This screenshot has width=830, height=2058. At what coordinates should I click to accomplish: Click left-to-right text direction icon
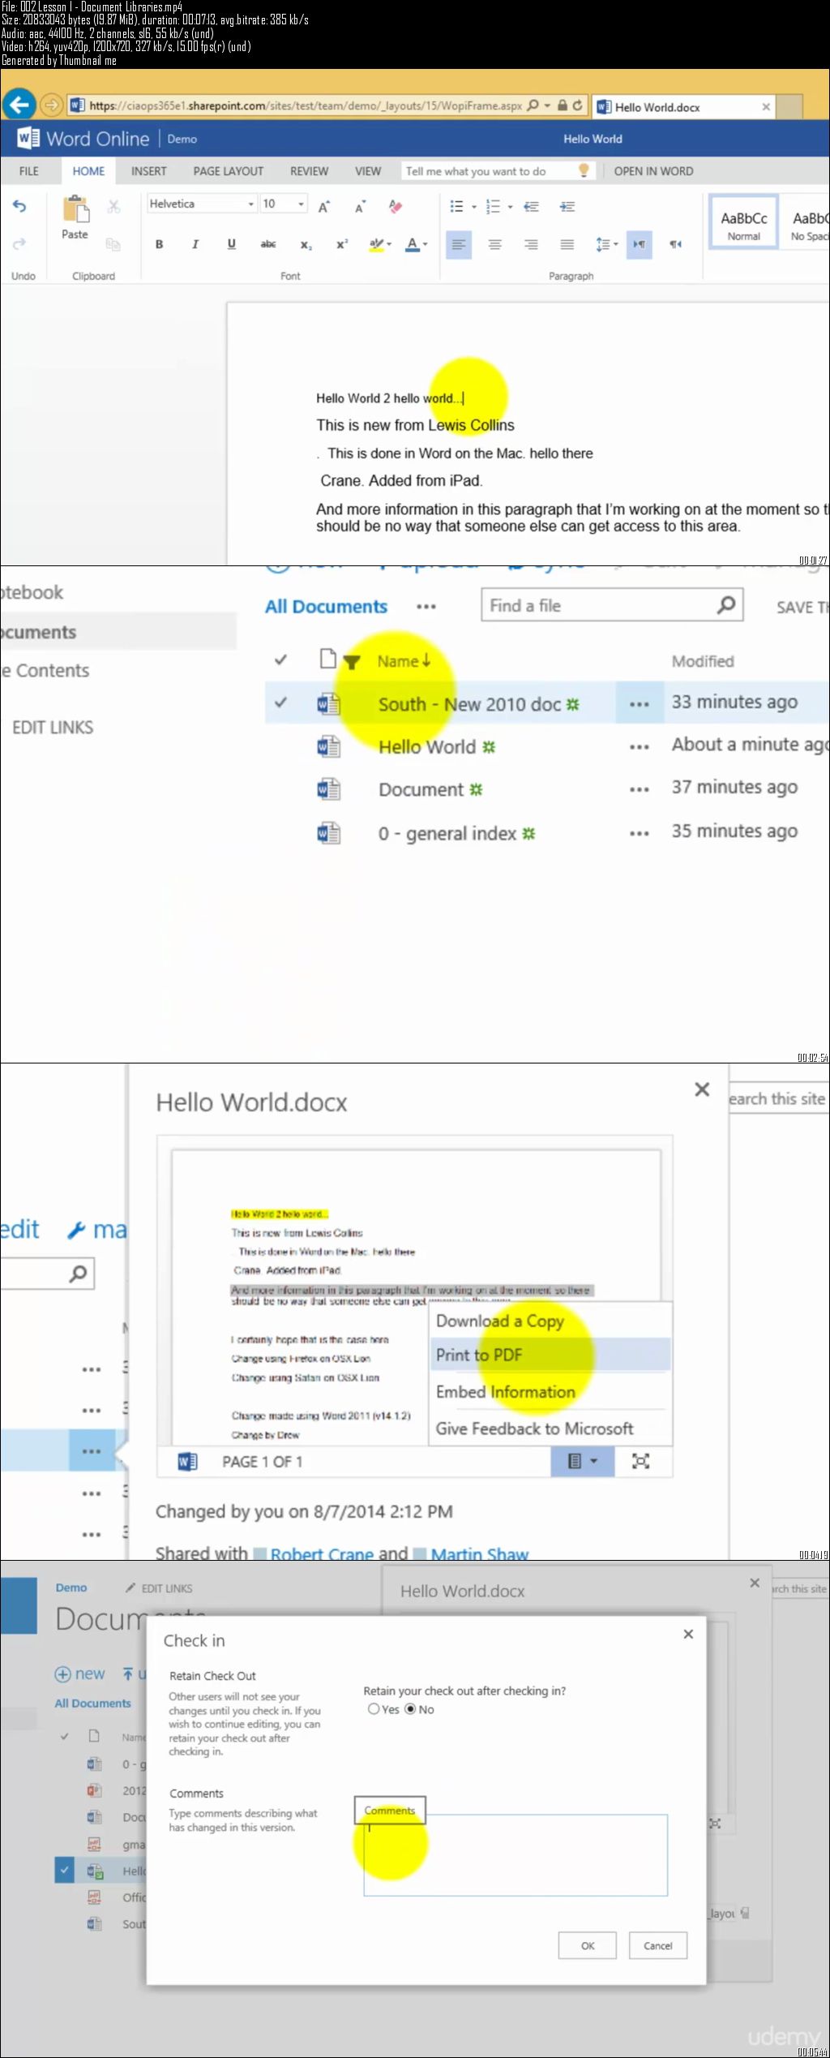pyautogui.click(x=640, y=244)
